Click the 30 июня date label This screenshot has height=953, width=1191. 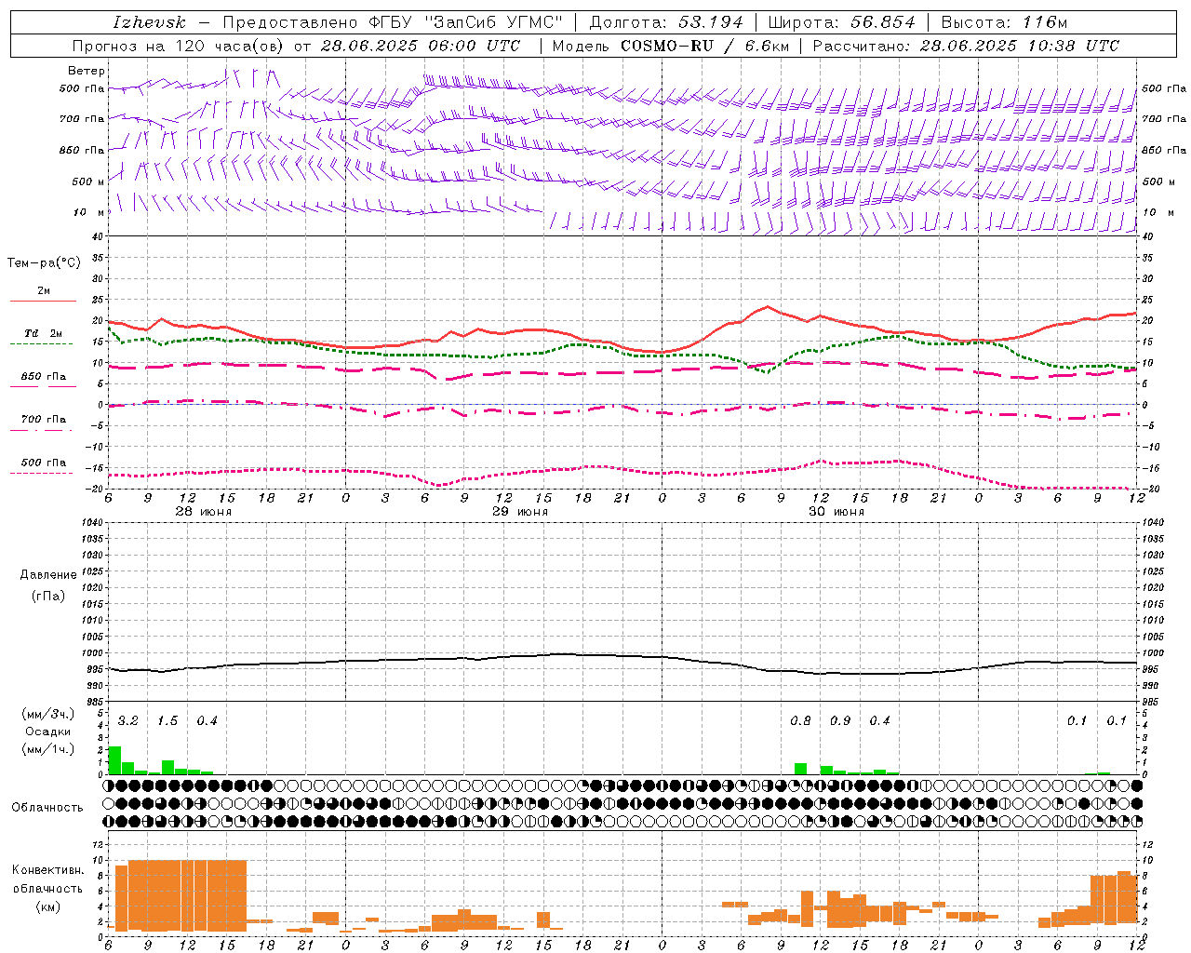click(836, 512)
